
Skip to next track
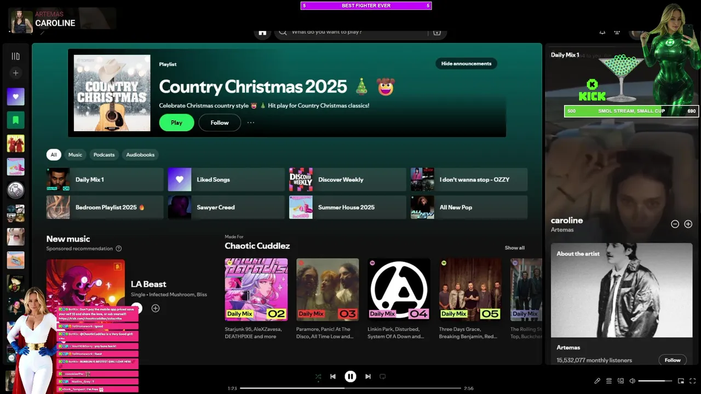click(x=368, y=376)
